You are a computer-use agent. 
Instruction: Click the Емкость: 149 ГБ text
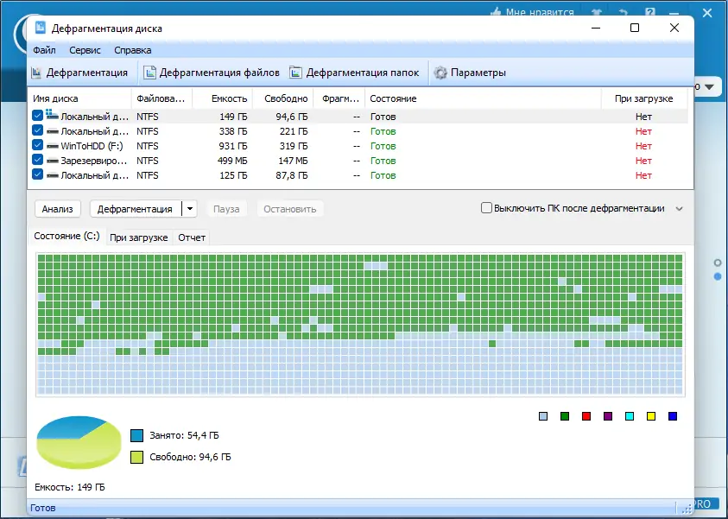70,487
